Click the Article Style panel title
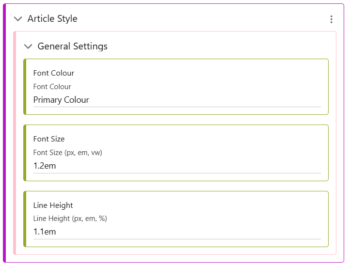This screenshot has height=266, width=349. [52, 19]
